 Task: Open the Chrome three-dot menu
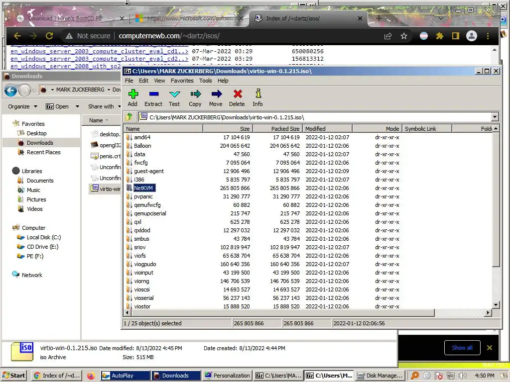pyautogui.click(x=488, y=36)
